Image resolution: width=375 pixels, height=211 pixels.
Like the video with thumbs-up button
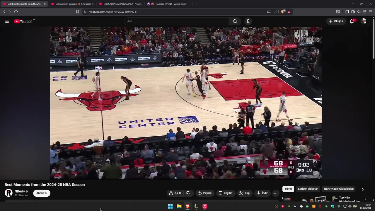(x=175, y=193)
